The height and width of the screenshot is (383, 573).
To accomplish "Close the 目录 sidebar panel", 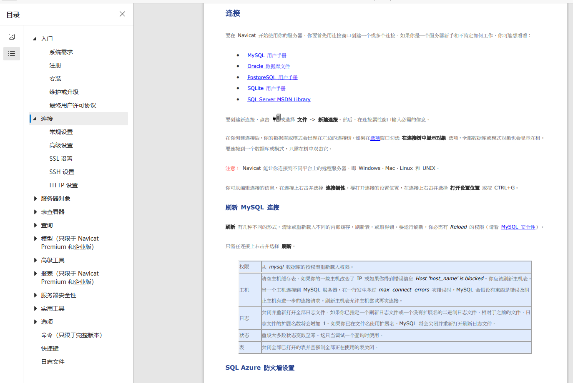I will tap(122, 14).
